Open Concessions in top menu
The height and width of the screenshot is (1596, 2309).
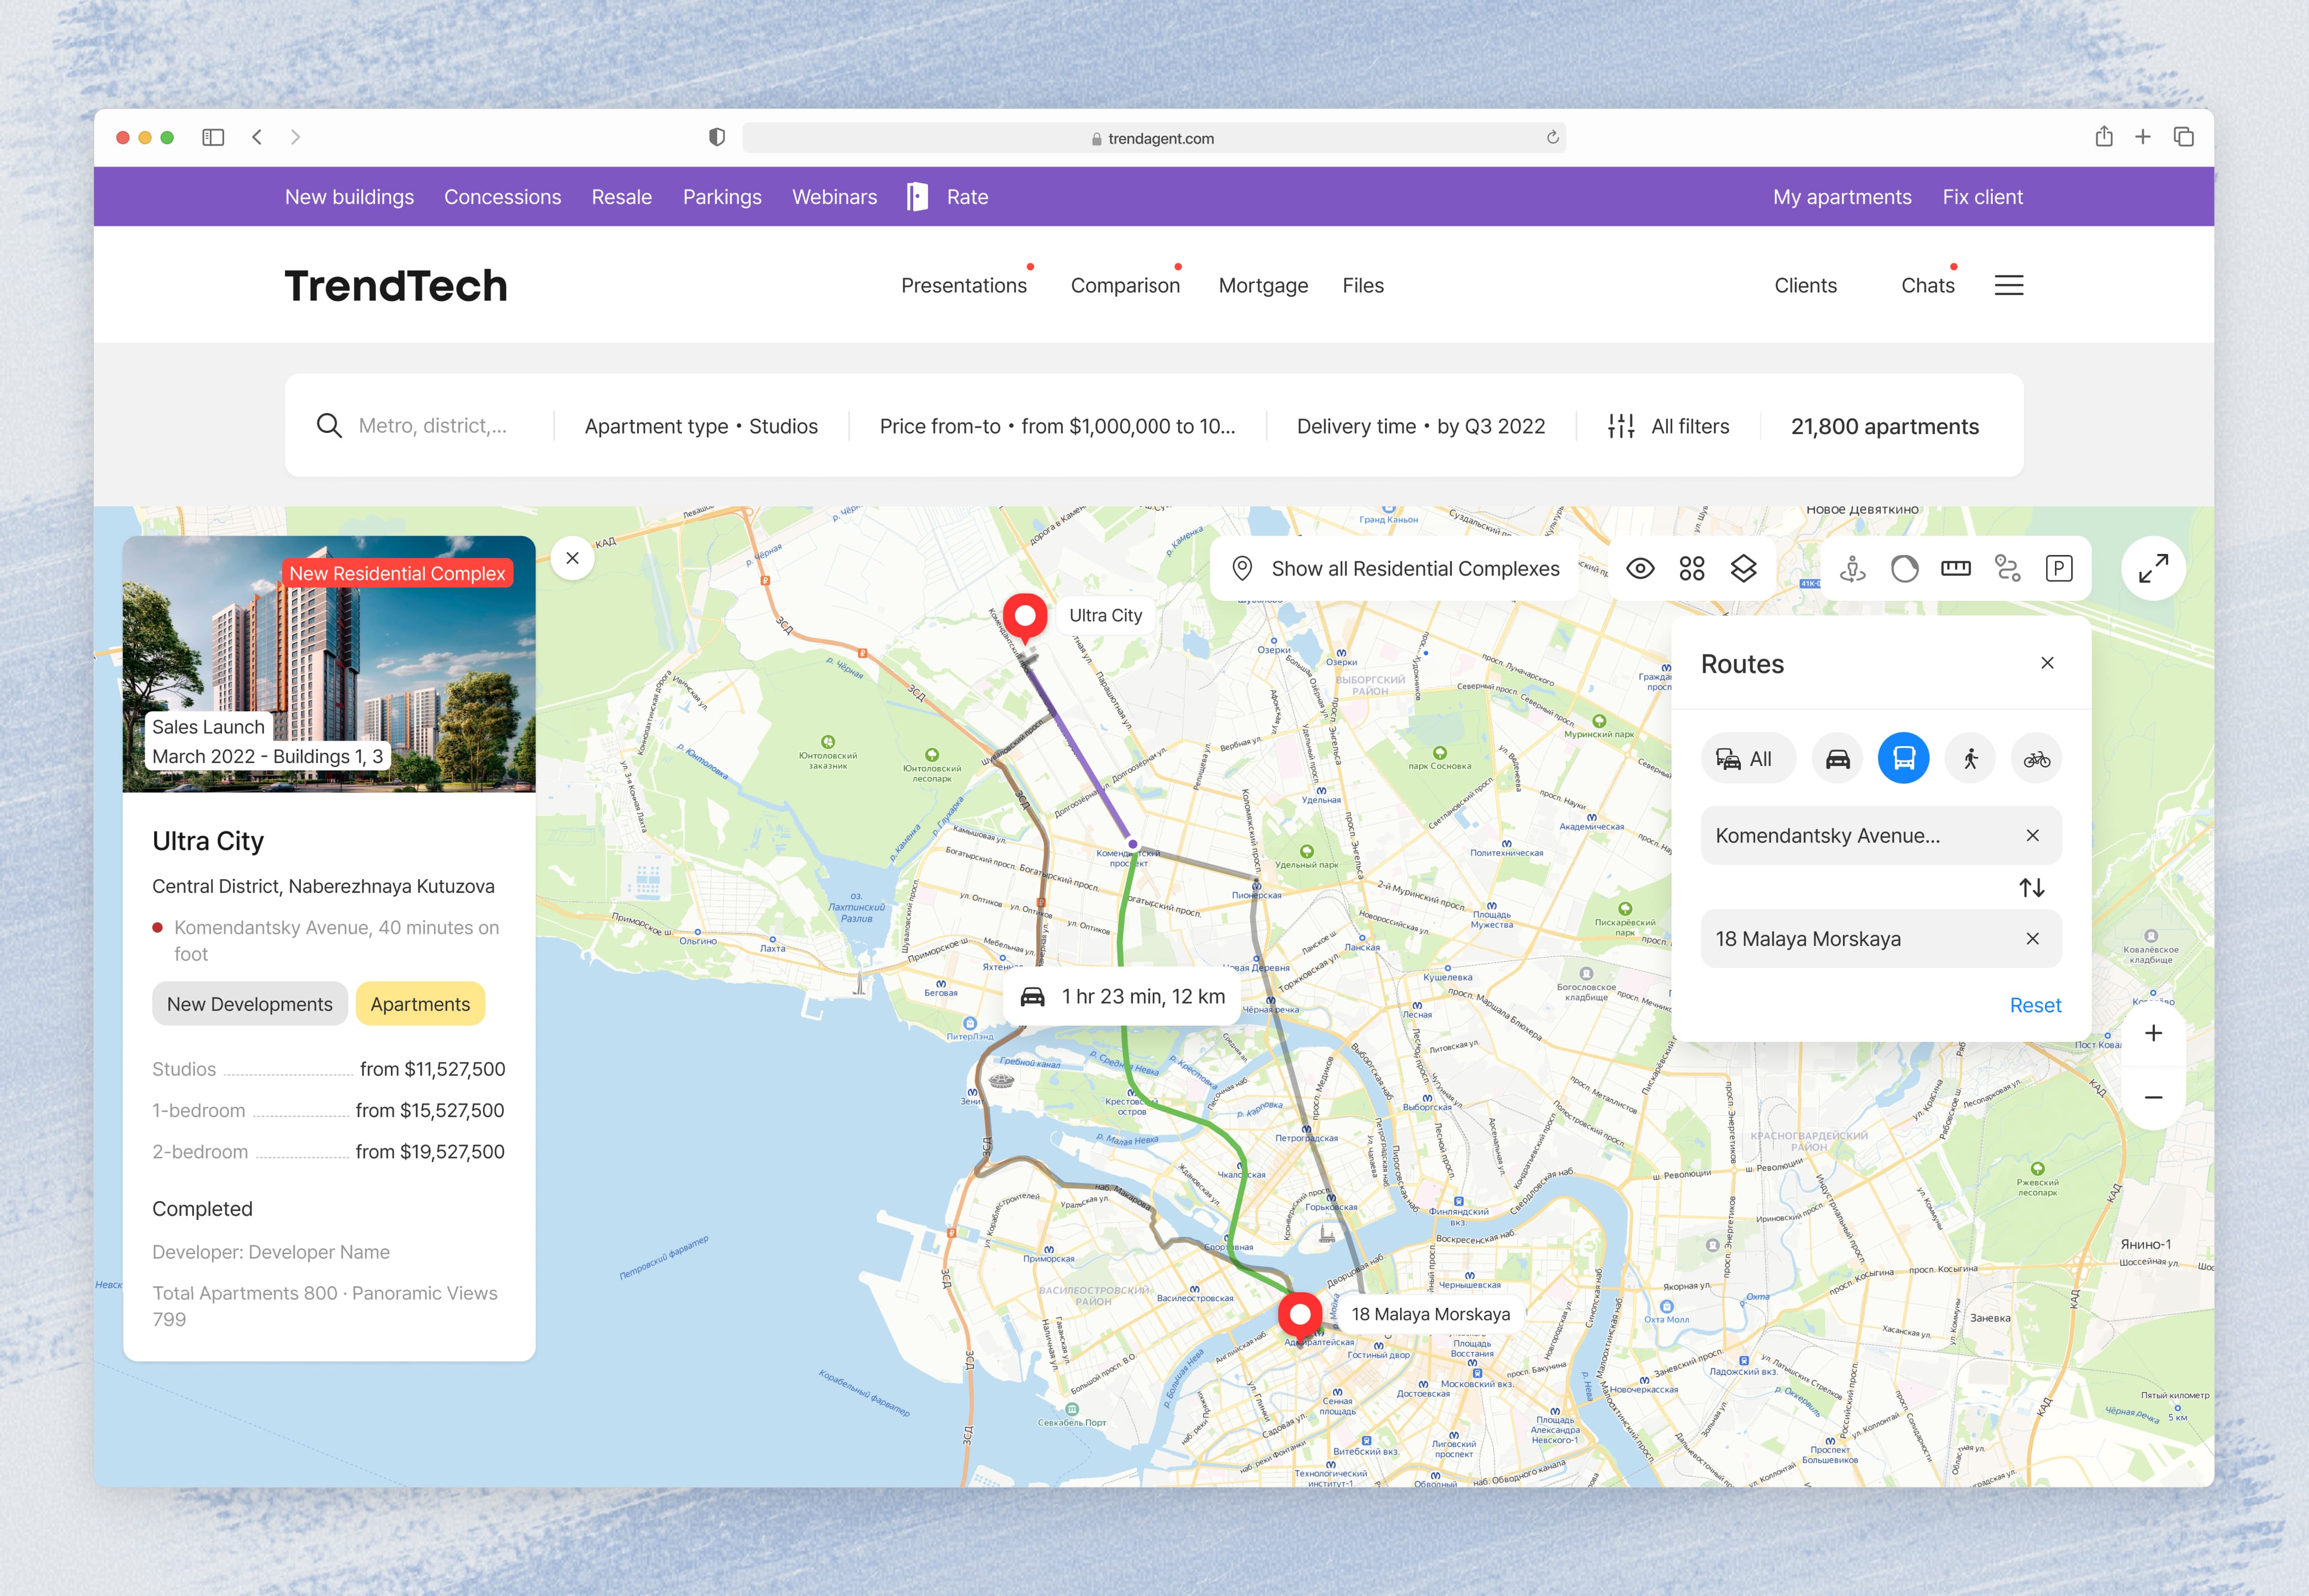point(503,197)
